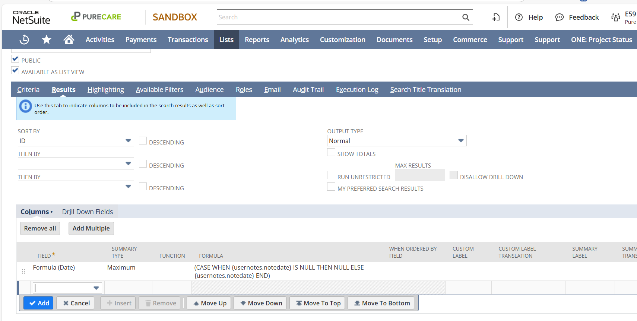Open the Reports menu

pos(257,39)
